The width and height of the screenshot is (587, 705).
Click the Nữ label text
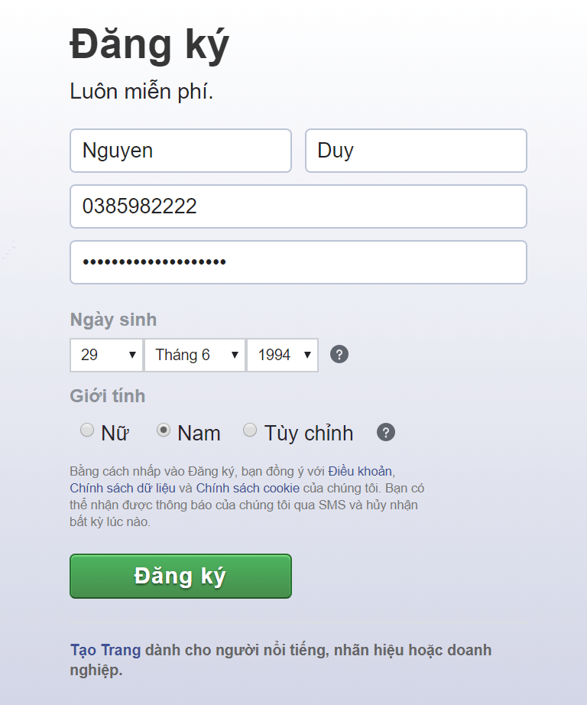115,434
